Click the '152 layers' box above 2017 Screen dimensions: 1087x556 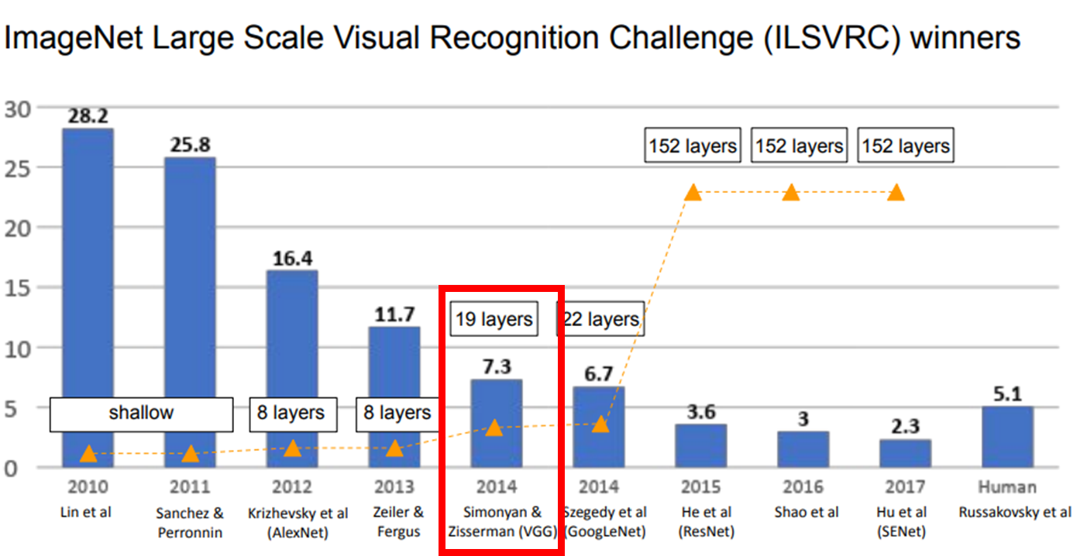pyautogui.click(x=906, y=146)
